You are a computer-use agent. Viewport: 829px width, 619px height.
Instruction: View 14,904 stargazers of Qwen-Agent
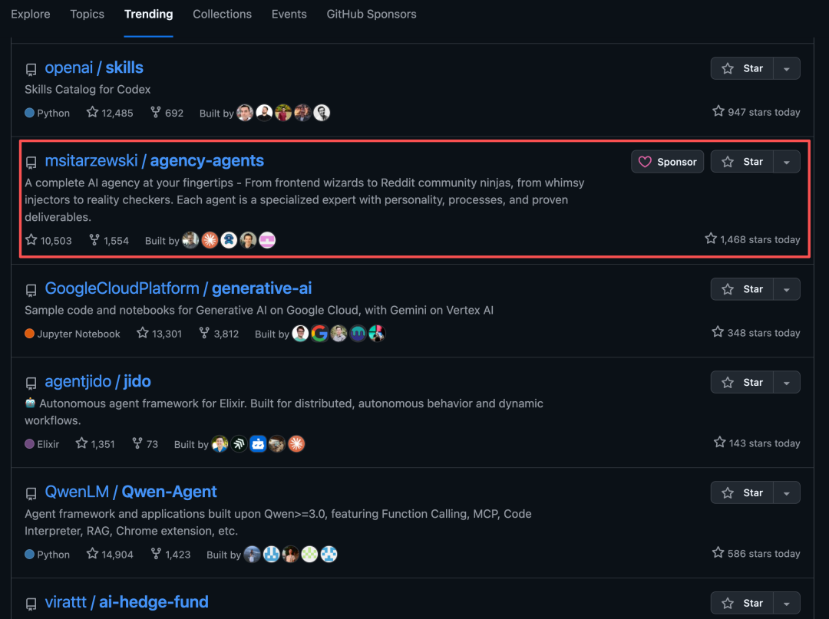point(110,554)
